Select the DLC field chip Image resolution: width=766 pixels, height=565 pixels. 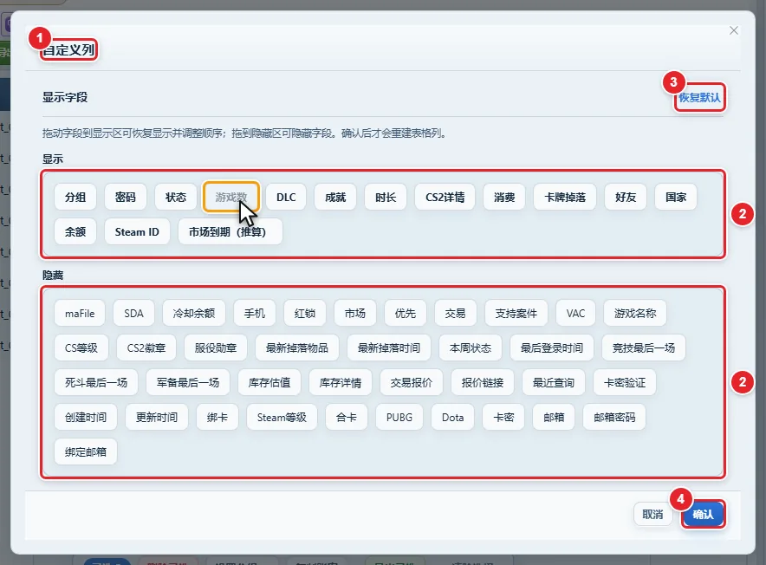click(286, 197)
